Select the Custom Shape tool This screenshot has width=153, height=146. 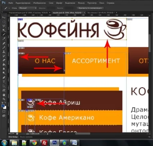click(4, 90)
